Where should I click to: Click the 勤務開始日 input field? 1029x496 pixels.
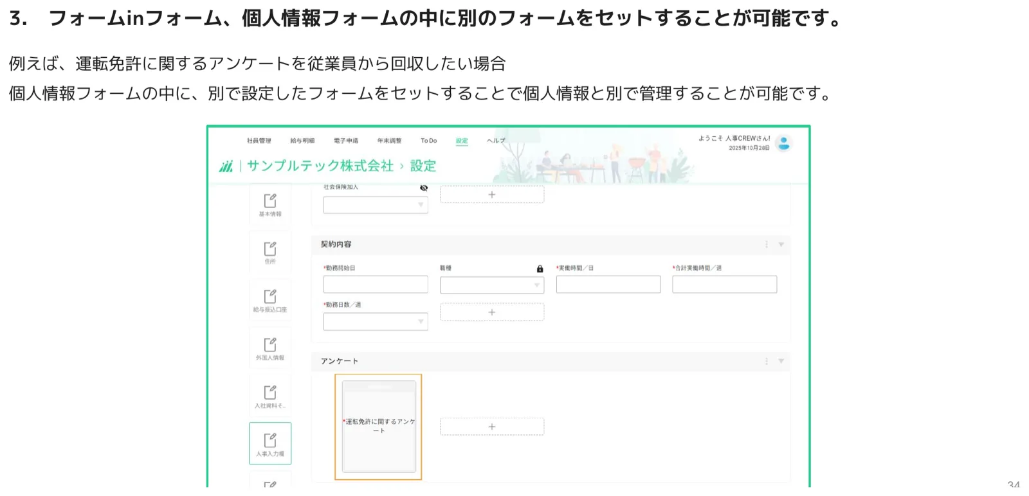(376, 285)
